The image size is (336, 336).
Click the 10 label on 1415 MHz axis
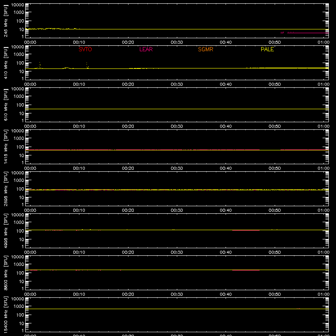coord(21,155)
